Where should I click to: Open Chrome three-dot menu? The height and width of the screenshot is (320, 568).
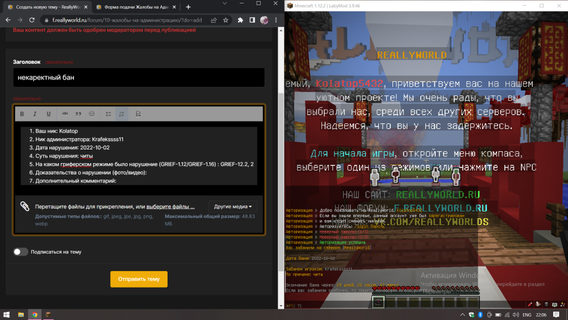point(276,20)
